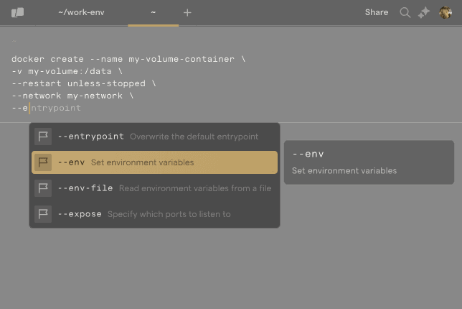Click flag icon beside --entrypoint
Image resolution: width=462 pixels, height=309 pixels.
[x=43, y=137]
